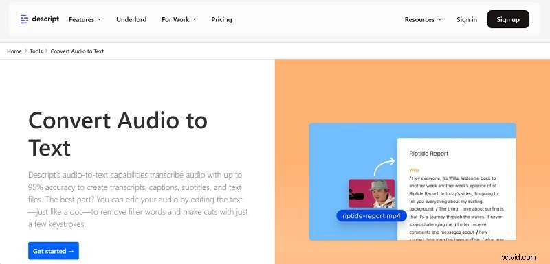Click the Sign in link
The height and width of the screenshot is (264, 550).
[467, 20]
